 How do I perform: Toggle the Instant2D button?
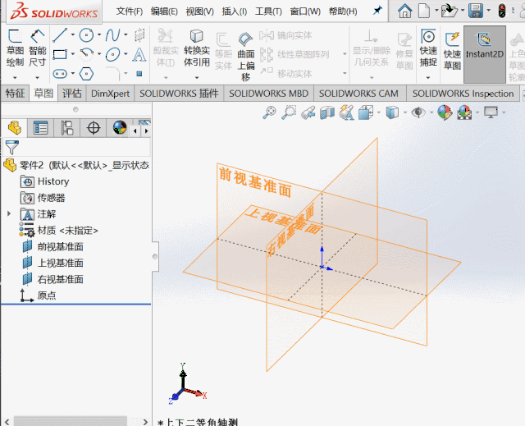coord(485,54)
